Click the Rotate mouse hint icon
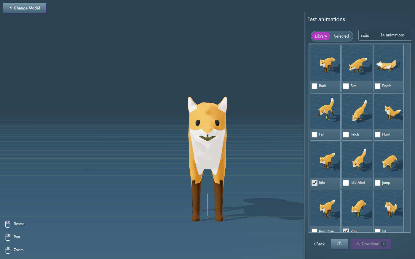Image resolution: width=415 pixels, height=259 pixels. tap(8, 224)
